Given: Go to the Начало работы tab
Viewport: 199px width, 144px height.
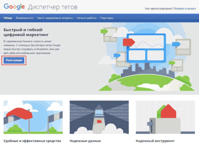Looking at the screenshot, I should coord(86,18).
